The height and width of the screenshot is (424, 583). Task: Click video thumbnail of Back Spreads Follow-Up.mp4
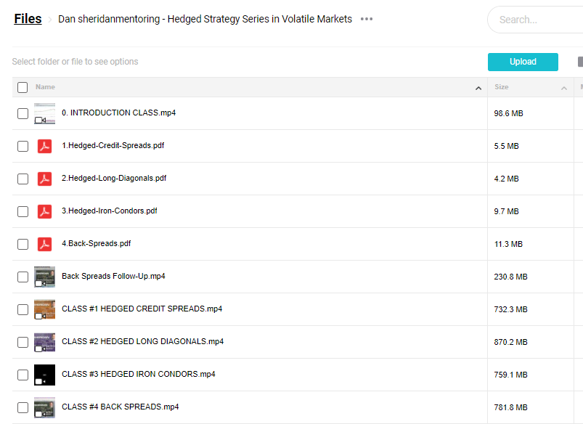(x=44, y=277)
